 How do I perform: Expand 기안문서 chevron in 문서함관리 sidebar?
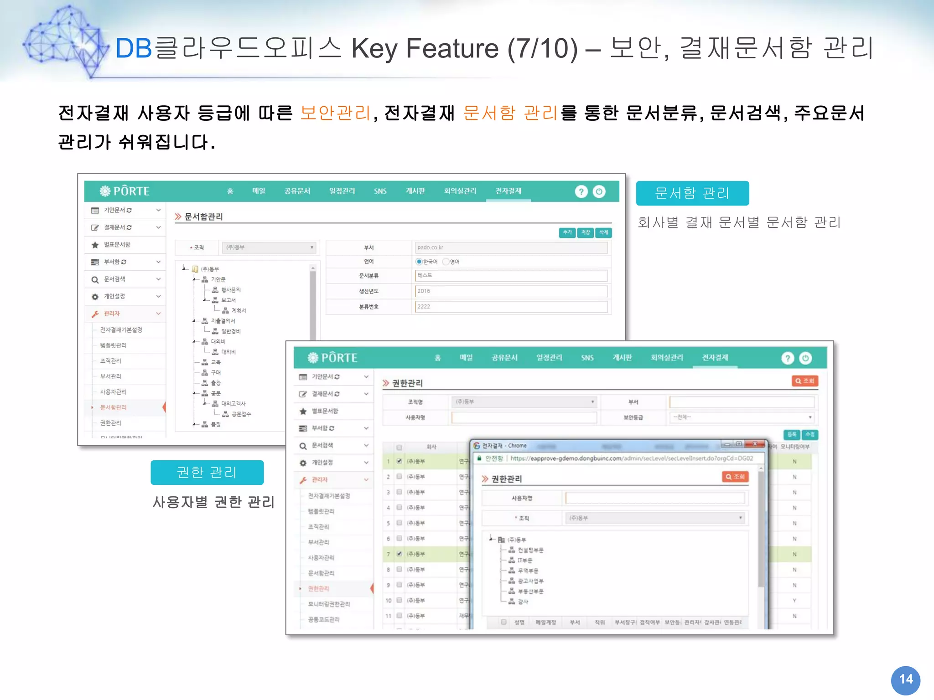click(158, 210)
